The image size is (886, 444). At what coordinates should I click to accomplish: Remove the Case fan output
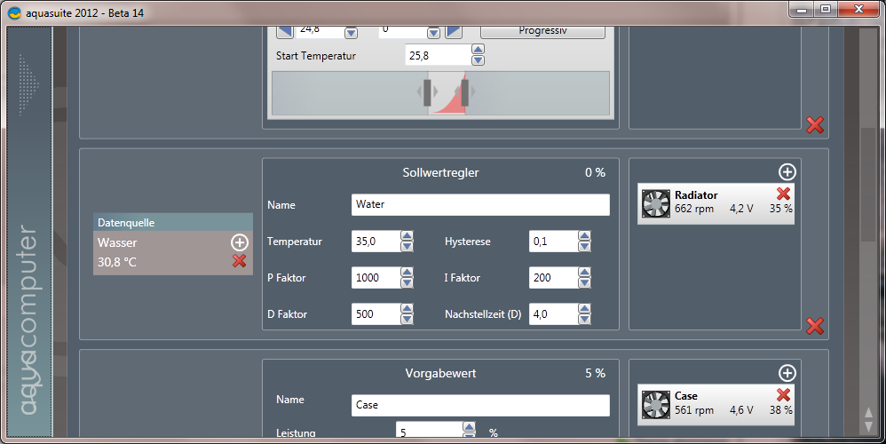783,394
